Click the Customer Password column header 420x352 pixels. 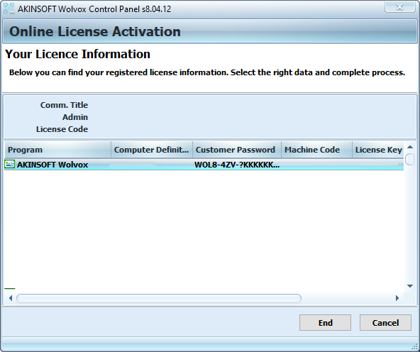[x=237, y=150]
